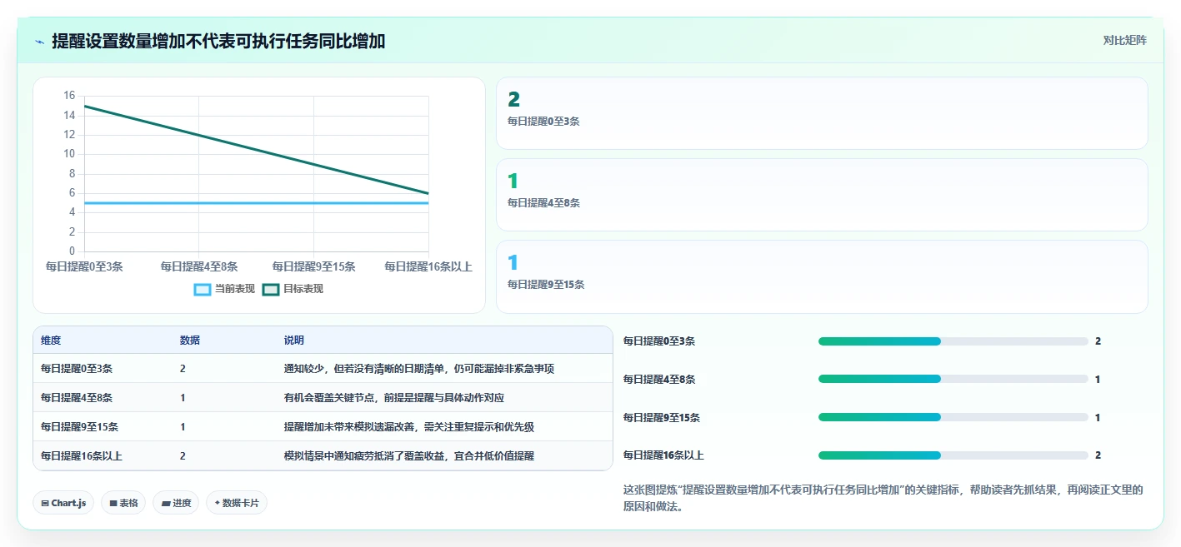Click the summary paragraph starting 这张图提炼
The width and height of the screenshot is (1181, 547).
click(883, 498)
